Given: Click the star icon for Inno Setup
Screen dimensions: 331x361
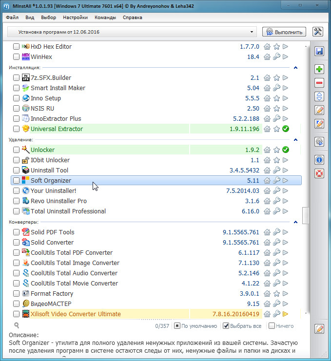Looking at the screenshot, I should pos(276,98).
